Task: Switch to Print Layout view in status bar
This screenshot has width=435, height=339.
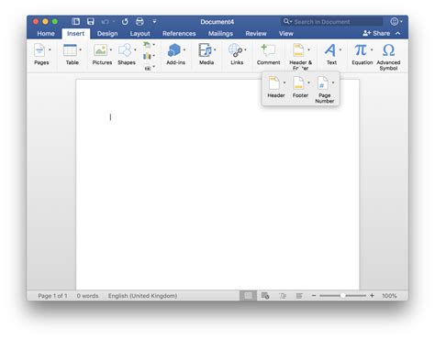Action: (248, 296)
